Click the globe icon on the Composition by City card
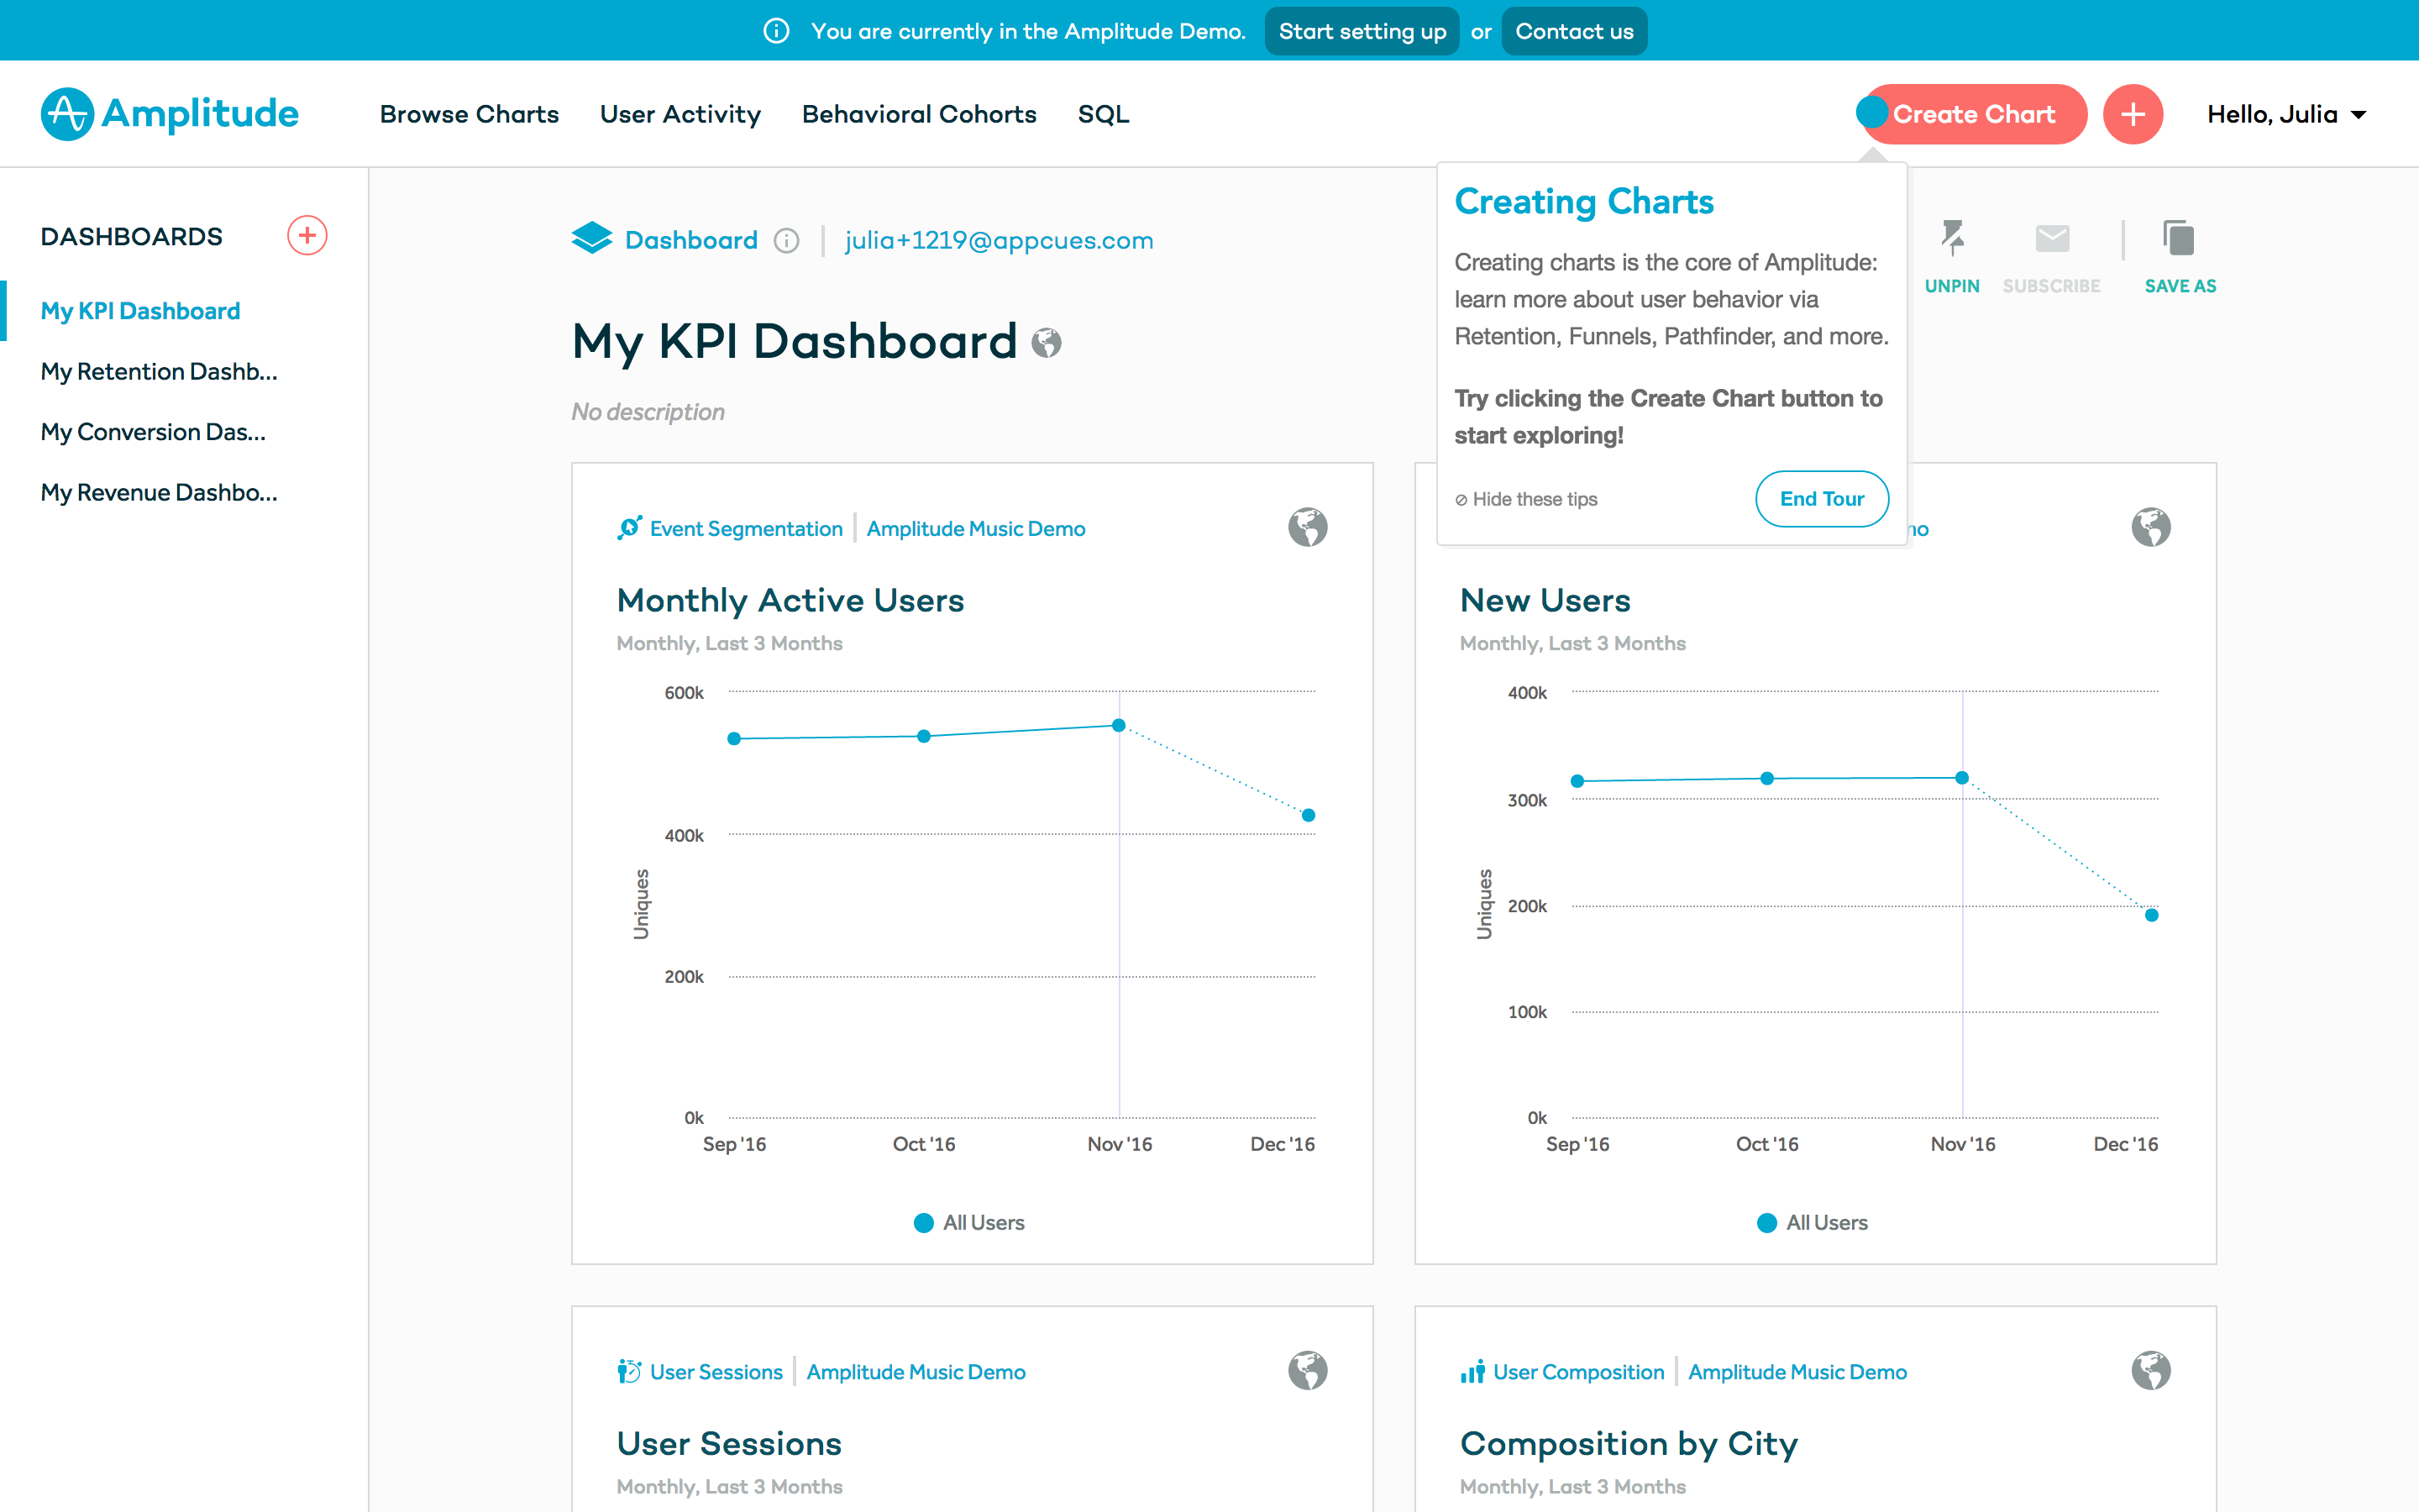This screenshot has height=1512, width=2419. (2151, 1371)
